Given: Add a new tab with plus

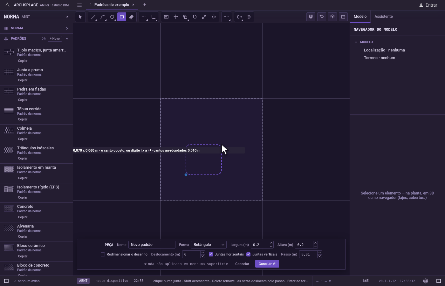Looking at the screenshot, I should 145,5.
